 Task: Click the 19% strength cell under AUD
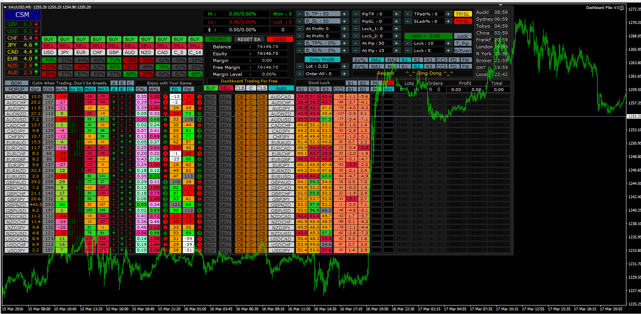[x=130, y=60]
